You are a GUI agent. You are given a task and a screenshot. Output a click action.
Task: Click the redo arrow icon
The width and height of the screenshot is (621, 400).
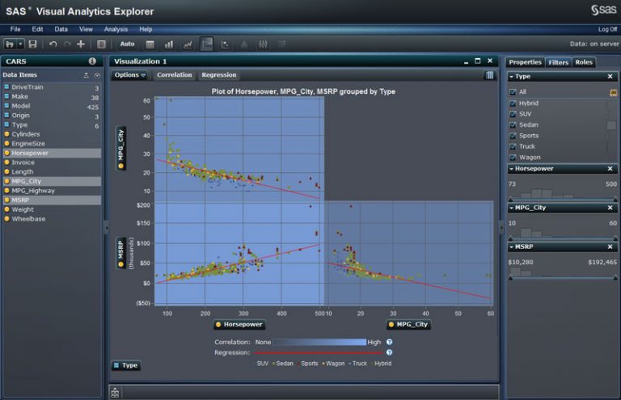click(x=67, y=44)
